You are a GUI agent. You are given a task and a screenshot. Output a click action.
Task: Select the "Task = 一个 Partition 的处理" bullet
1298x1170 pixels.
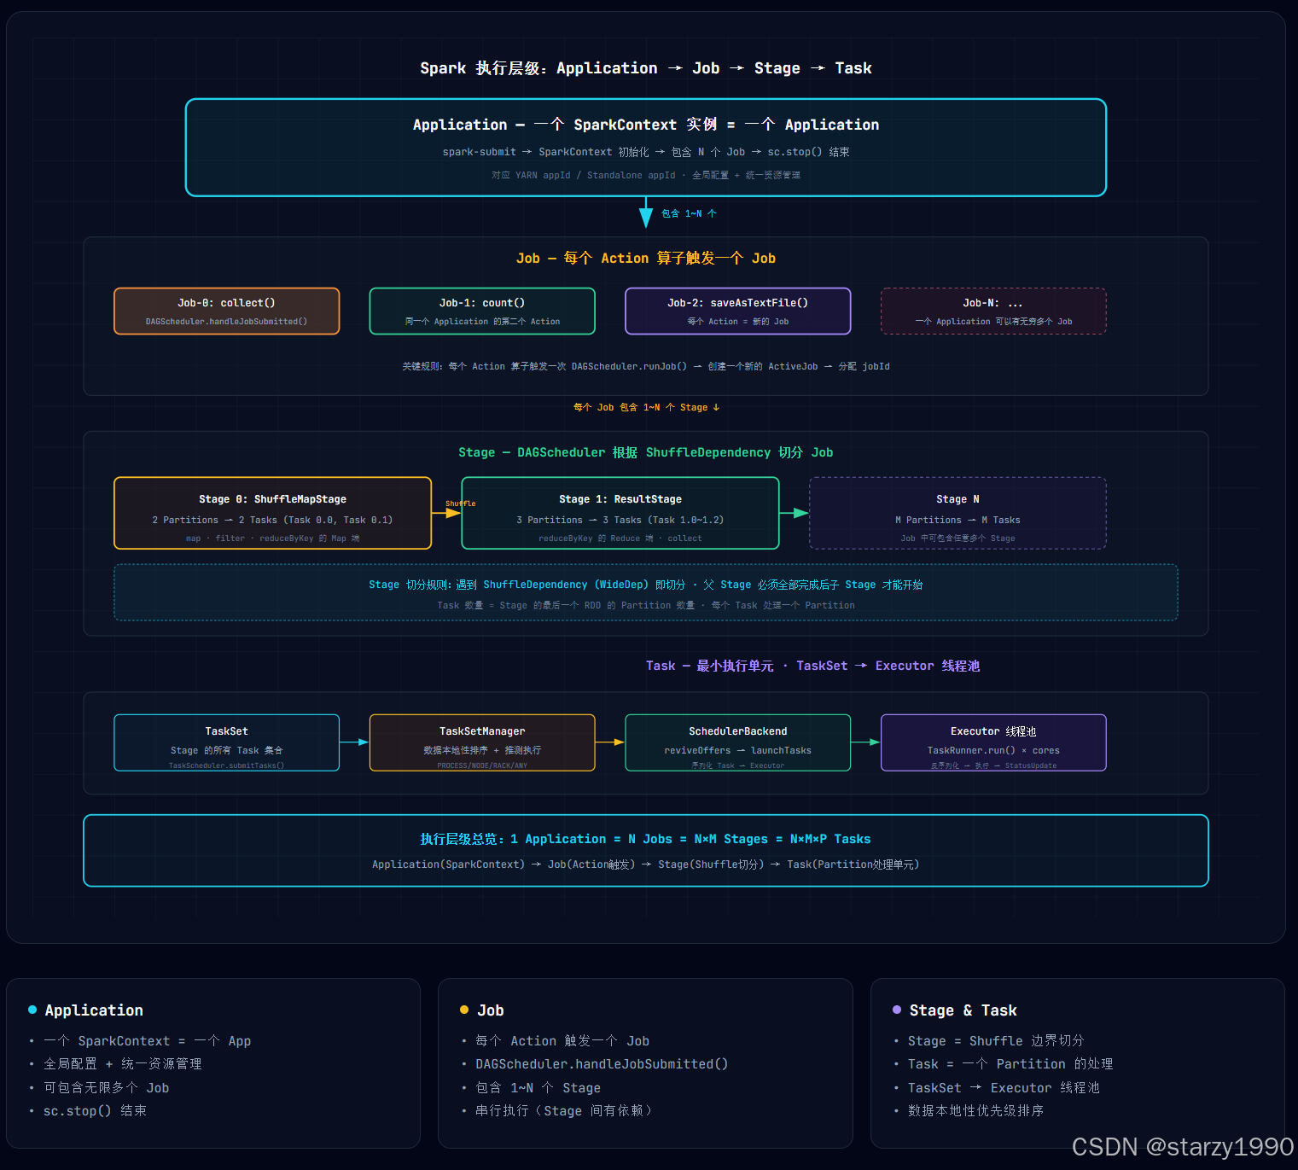coord(1010,1064)
